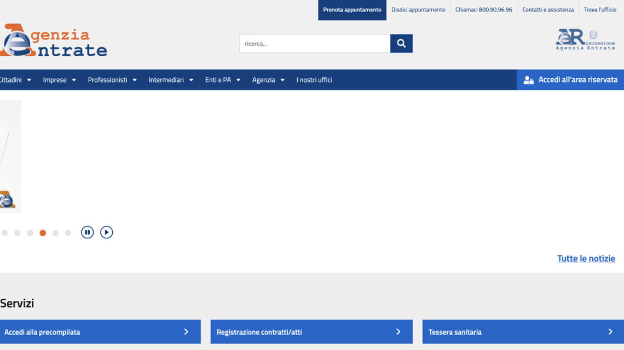The image size is (624, 350).
Task: Select the first carousel slide dot
Action: tap(4, 233)
